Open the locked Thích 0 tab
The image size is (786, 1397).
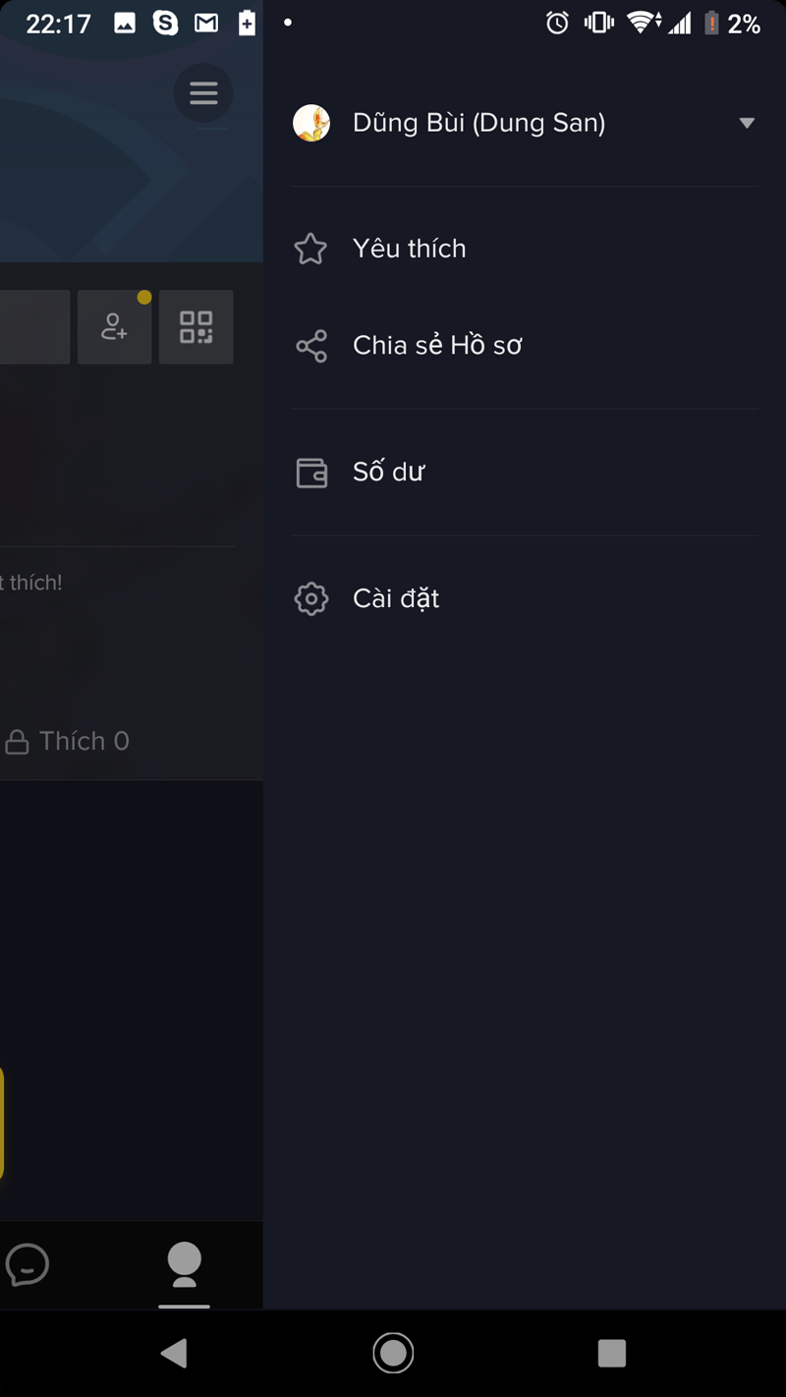(x=67, y=741)
